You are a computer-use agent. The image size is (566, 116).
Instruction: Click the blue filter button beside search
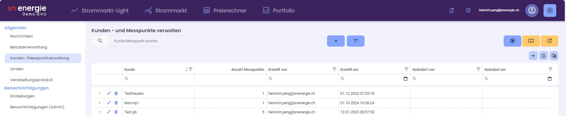tap(356, 41)
